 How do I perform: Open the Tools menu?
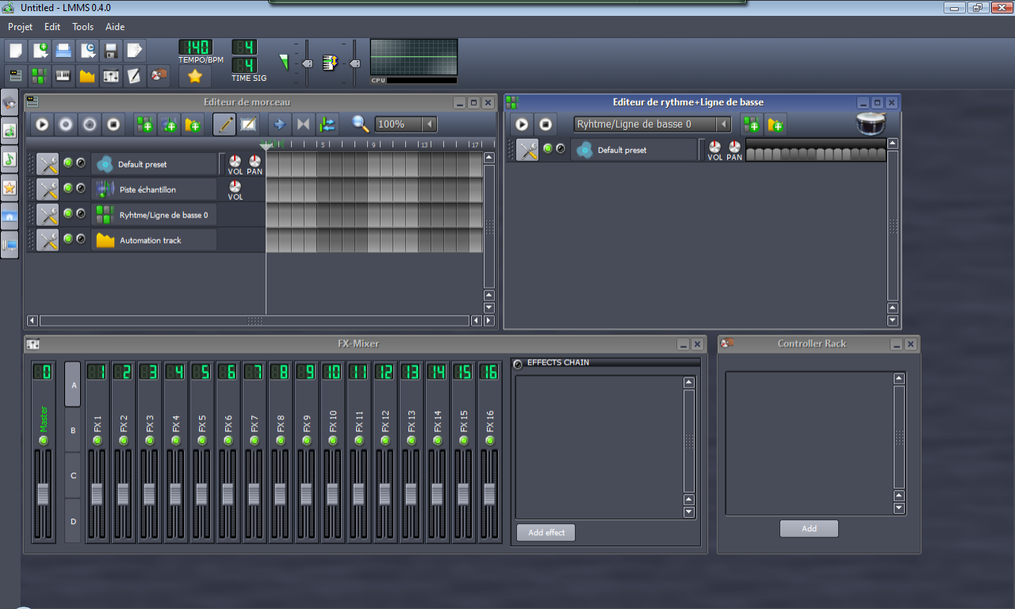point(83,27)
